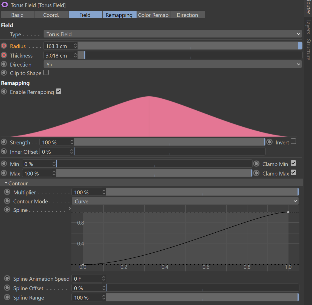Click the Spline Range slider bar
Screen dimensions: 312x305
click(x=202, y=297)
